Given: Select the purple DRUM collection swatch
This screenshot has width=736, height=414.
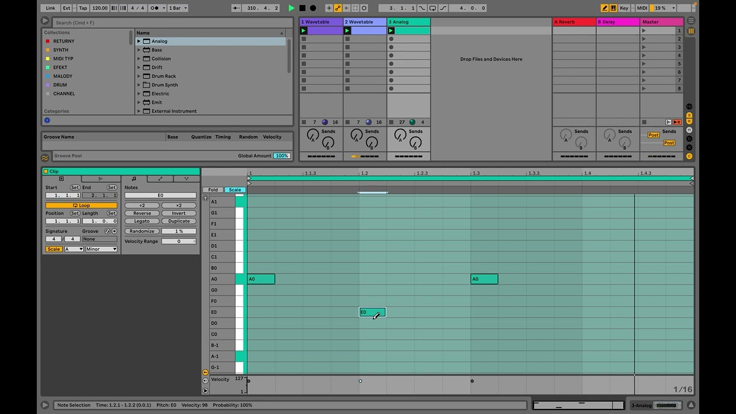Looking at the screenshot, I should click(x=48, y=85).
